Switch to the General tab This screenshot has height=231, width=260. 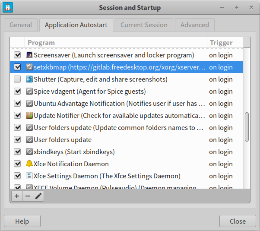21,25
